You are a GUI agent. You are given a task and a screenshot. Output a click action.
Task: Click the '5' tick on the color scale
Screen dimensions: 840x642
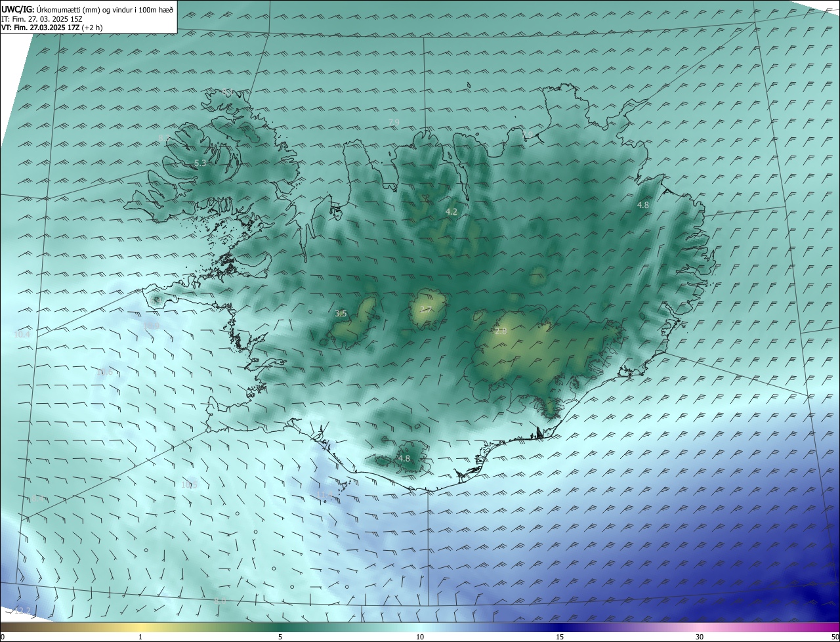coord(280,637)
